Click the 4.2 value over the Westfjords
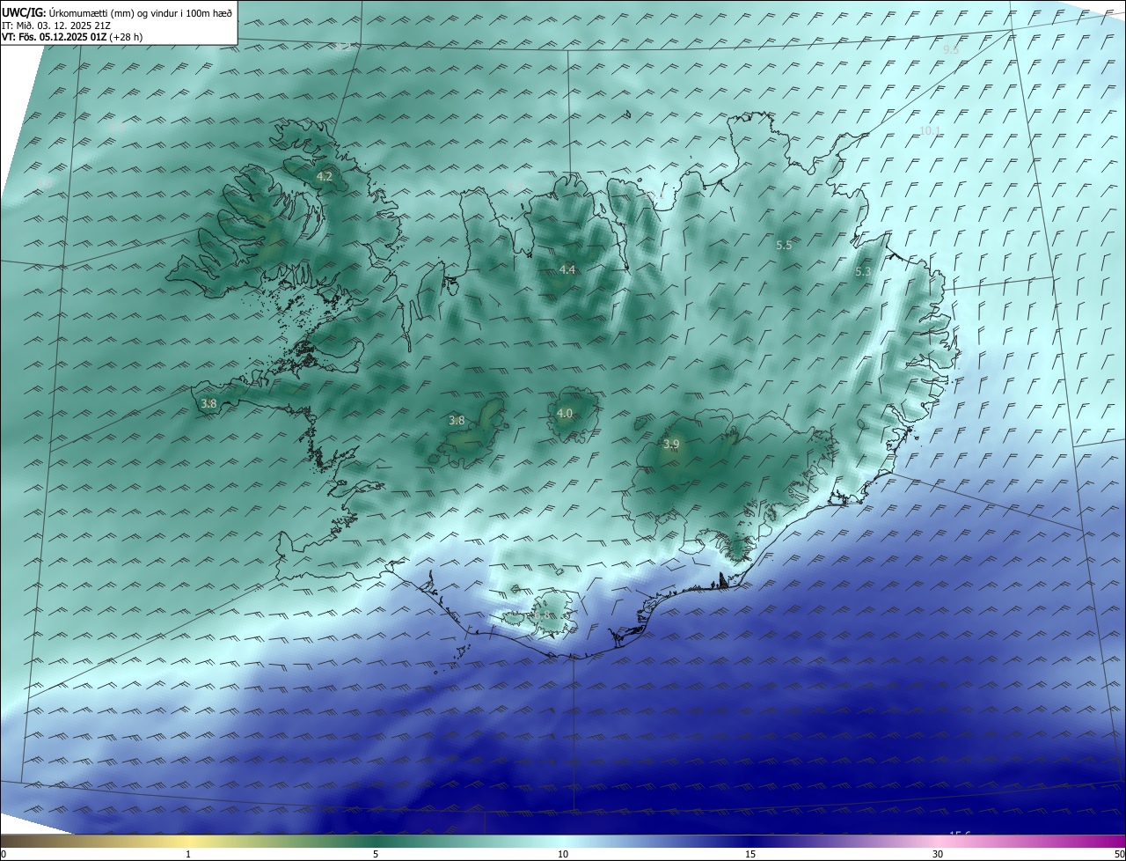Viewport: 1126px width, 861px height. pos(324,176)
